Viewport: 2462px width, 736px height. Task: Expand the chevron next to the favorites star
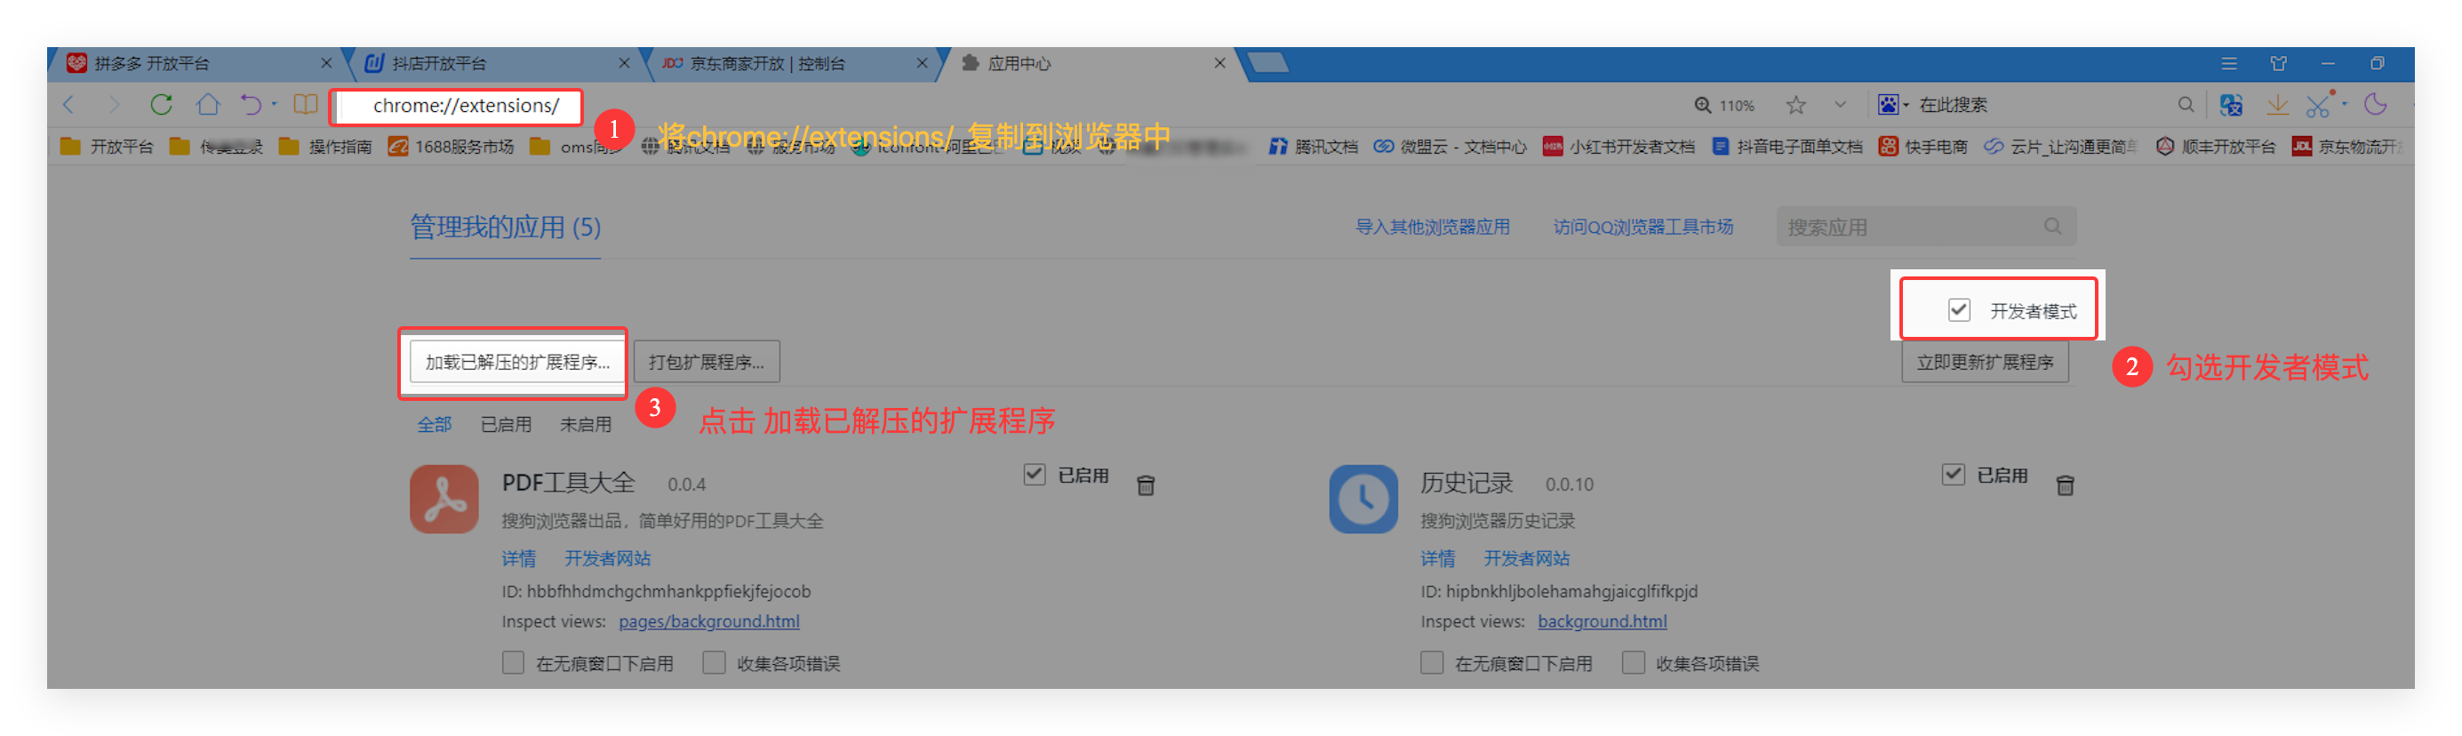1840,105
